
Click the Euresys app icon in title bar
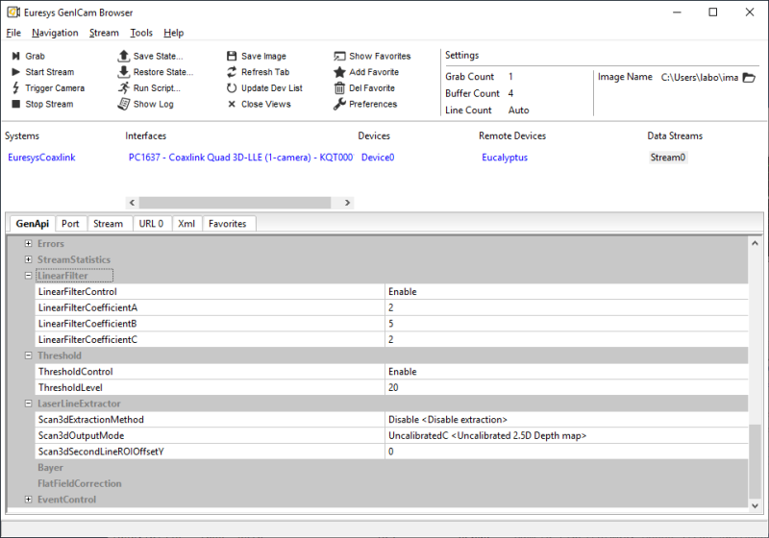click(x=13, y=12)
